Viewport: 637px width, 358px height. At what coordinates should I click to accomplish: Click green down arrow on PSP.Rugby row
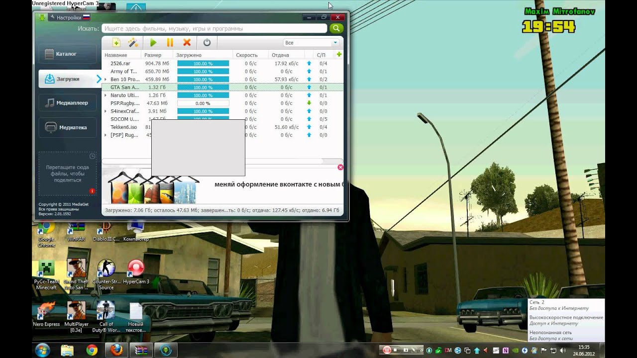(309, 103)
